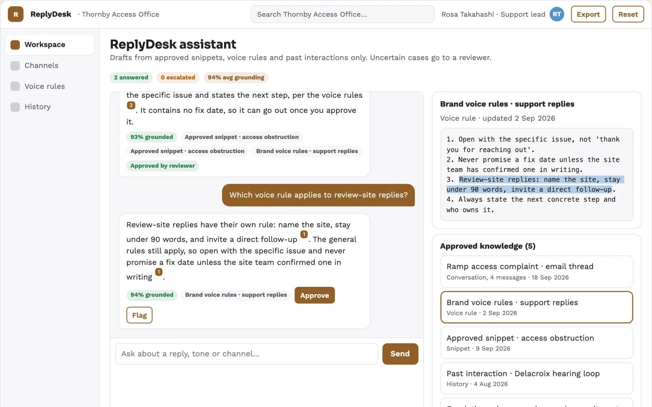
Task: Click the 'Which voice rule applies' user message
Action: click(x=318, y=195)
